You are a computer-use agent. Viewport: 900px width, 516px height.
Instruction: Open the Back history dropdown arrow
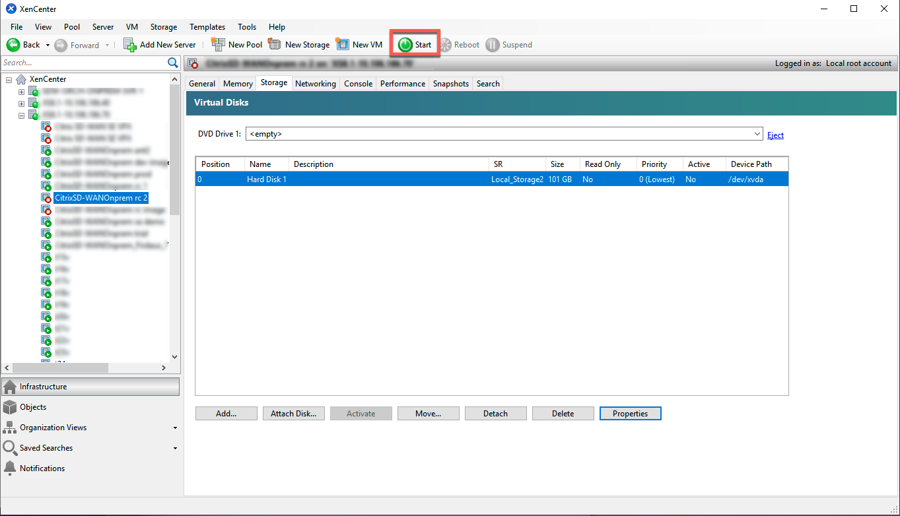(48, 45)
